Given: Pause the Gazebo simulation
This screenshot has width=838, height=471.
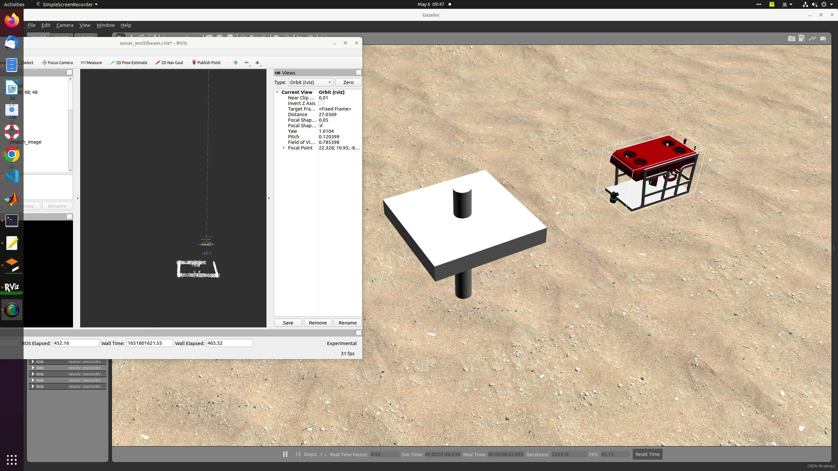Looking at the screenshot, I should [285, 454].
